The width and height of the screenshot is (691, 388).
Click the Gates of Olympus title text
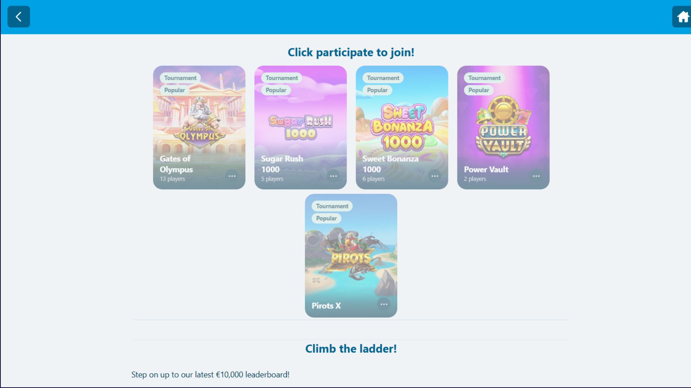click(x=176, y=164)
